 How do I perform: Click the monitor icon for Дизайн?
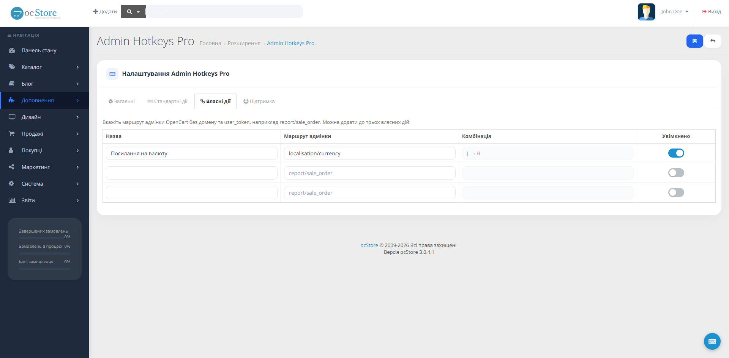tap(12, 117)
